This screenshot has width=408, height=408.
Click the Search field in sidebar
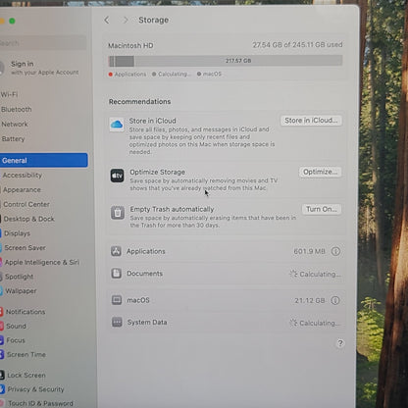(43, 43)
